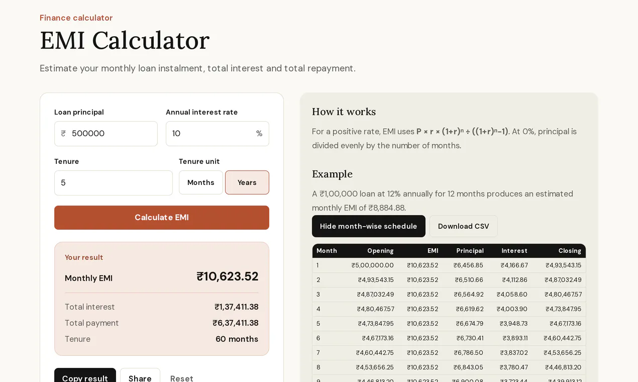This screenshot has width=638, height=382.
Task: Click the 60 months tenure value
Action: click(x=237, y=339)
